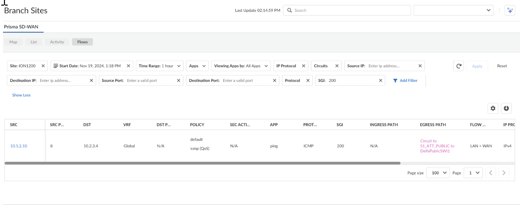The width and height of the screenshot is (520, 205).
Task: Click the Source IP input field
Action: [391, 66]
